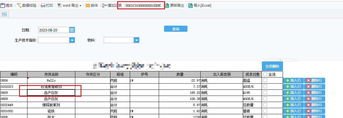
Task: Delete the 硅铁 row
Action: click(x=314, y=111)
